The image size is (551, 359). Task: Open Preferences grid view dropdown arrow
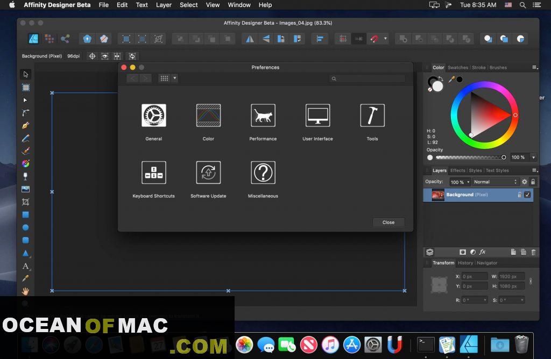[175, 78]
